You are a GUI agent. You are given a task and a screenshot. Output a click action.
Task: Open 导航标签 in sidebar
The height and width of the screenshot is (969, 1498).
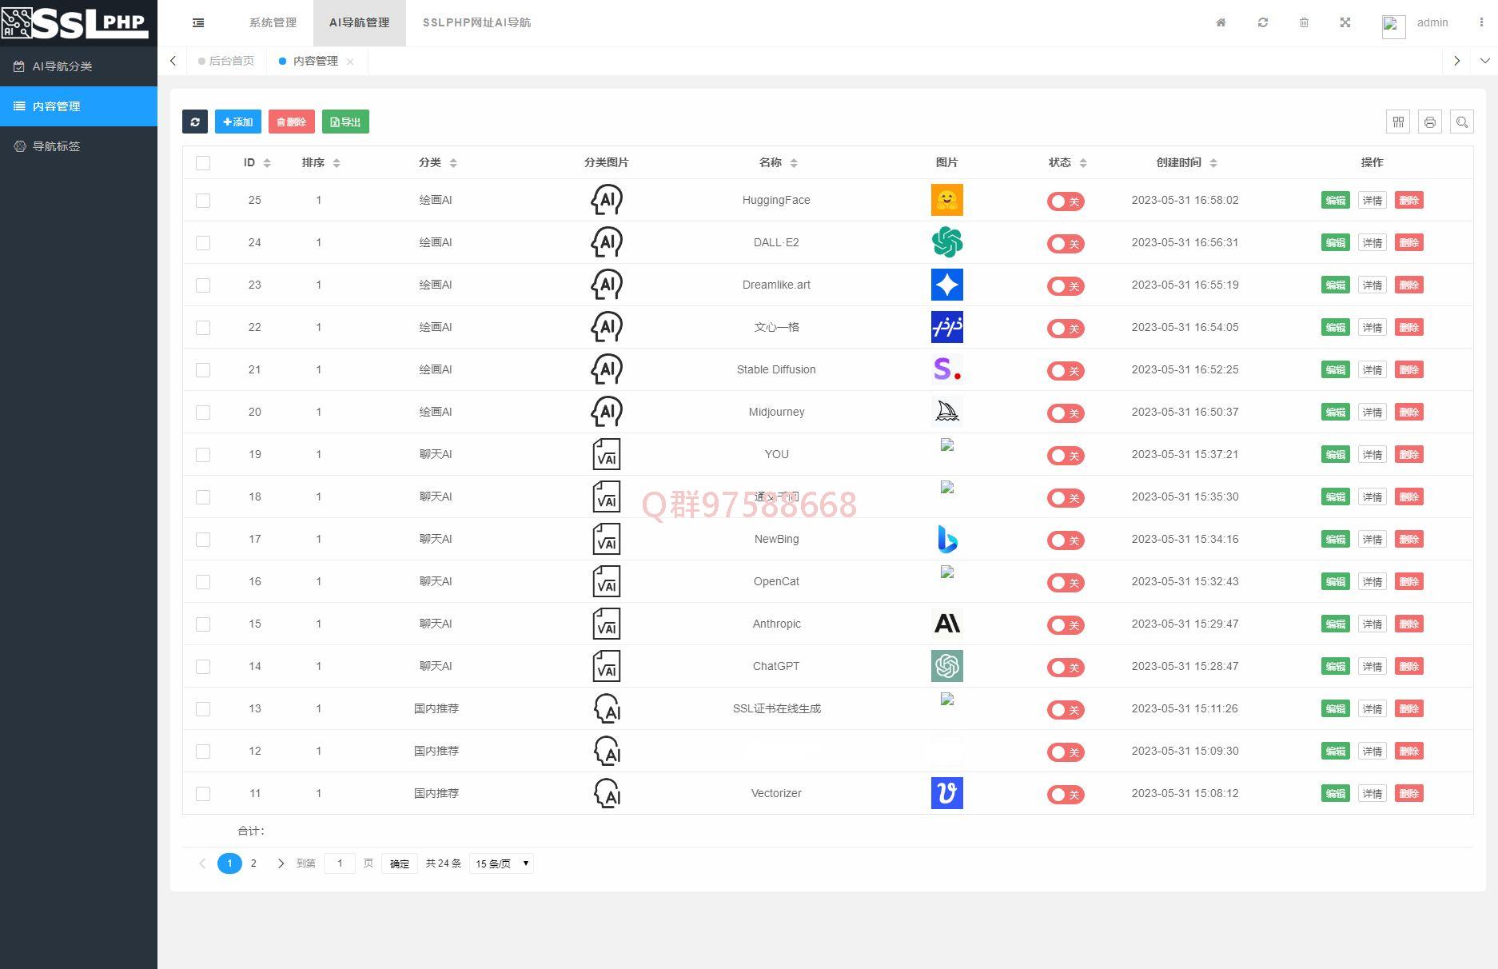(78, 146)
